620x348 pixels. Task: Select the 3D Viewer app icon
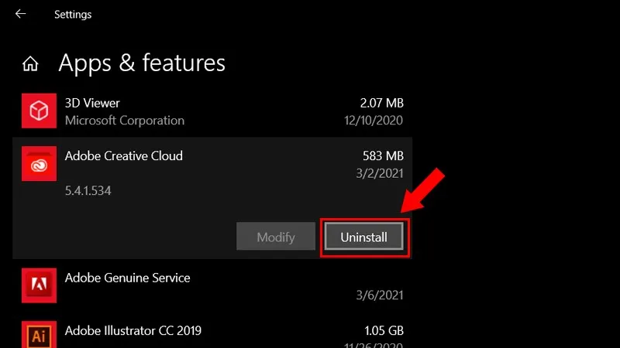click(x=40, y=111)
